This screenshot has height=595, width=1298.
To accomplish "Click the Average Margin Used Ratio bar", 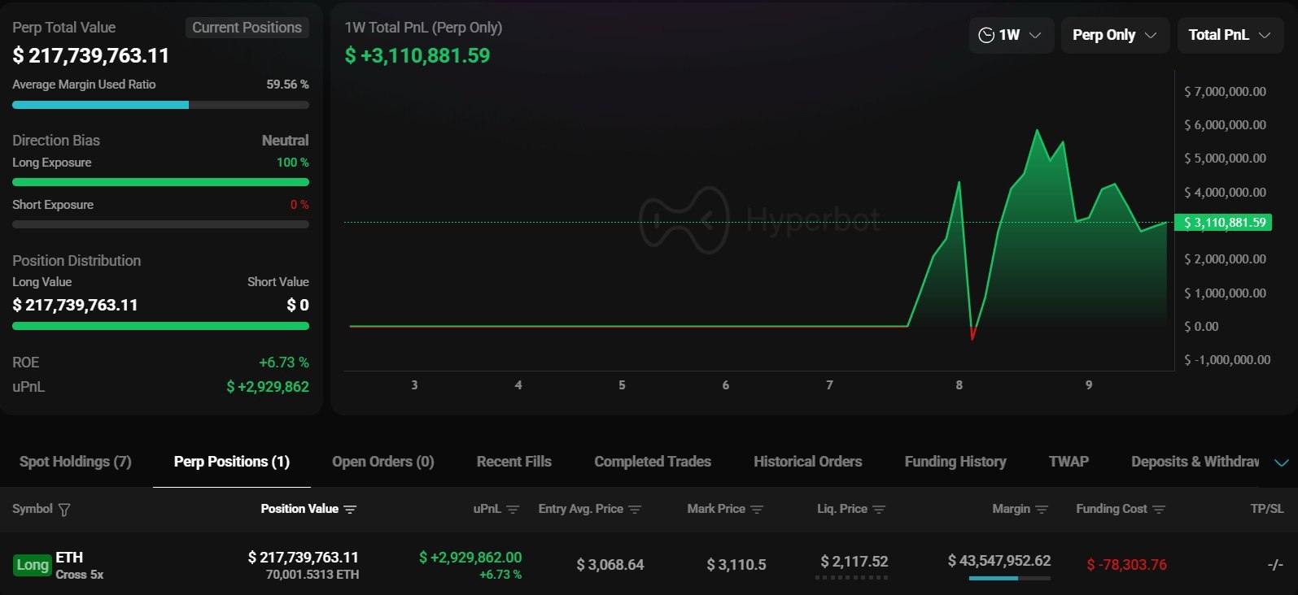I will click(x=160, y=105).
